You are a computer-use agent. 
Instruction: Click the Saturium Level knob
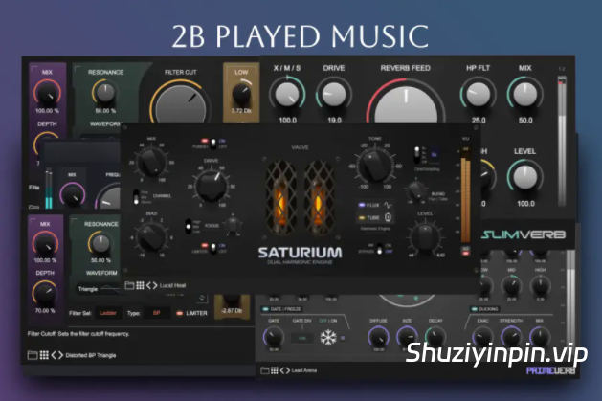coord(425,237)
